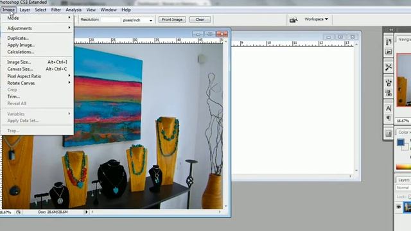
Task: Open the Normal blend mode dropdown
Action: 403,188
